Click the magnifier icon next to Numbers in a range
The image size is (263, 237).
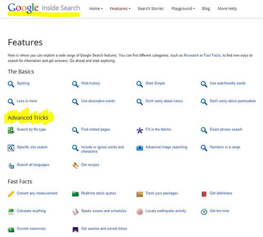[204, 148]
